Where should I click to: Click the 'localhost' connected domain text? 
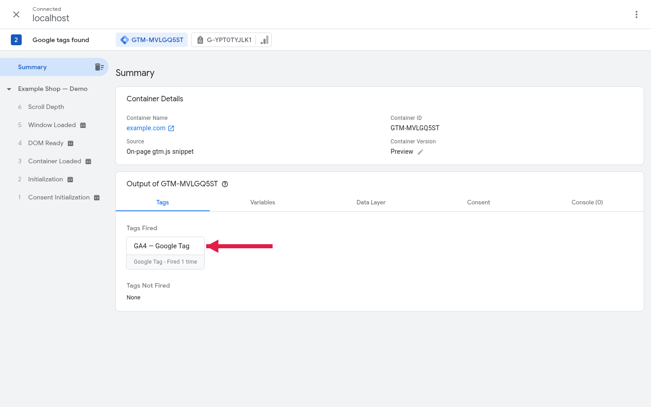click(51, 18)
